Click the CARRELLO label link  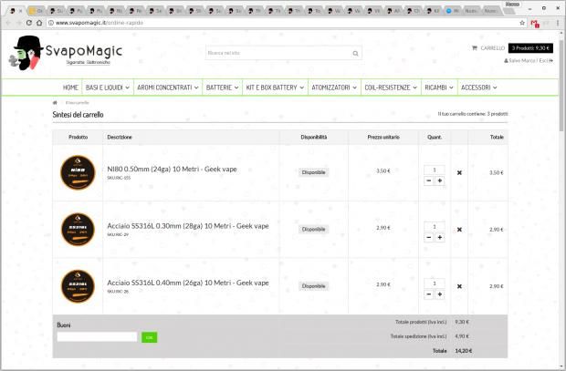click(492, 48)
